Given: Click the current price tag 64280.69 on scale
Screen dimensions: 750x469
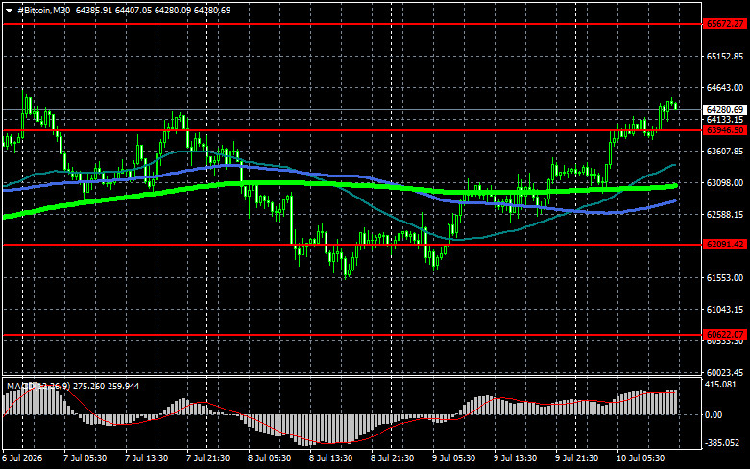Looking at the screenshot, I should click(725, 110).
